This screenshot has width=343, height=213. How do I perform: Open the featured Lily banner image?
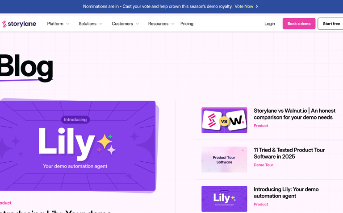(78, 146)
